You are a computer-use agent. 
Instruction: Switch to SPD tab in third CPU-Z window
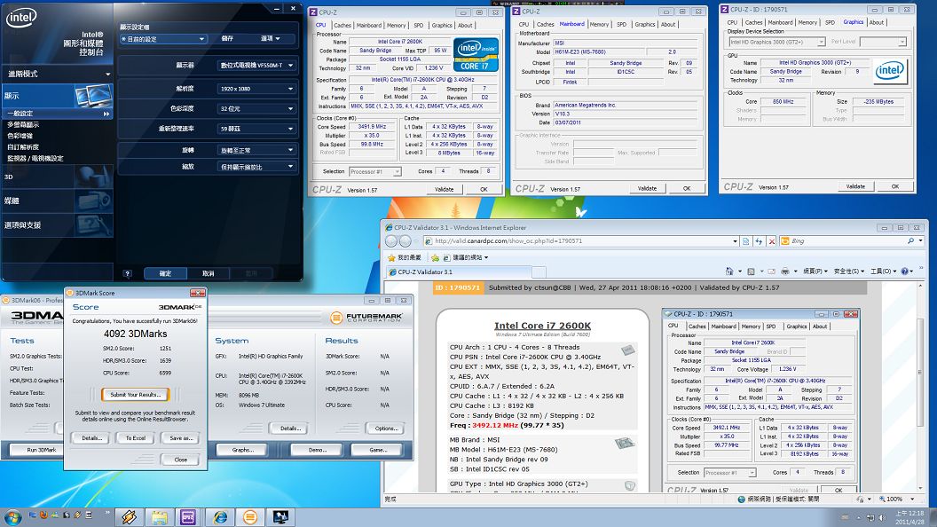(830, 22)
